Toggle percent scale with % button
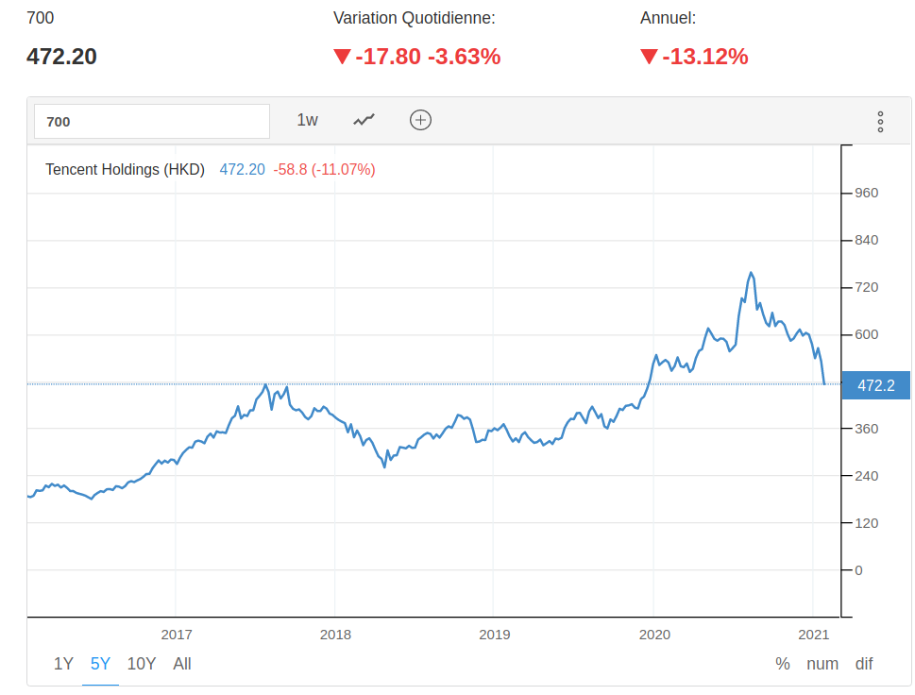 tap(783, 664)
